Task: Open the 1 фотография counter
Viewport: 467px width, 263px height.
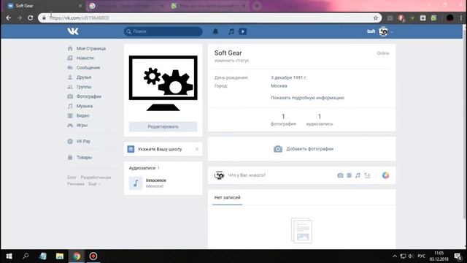Action: pos(283,120)
